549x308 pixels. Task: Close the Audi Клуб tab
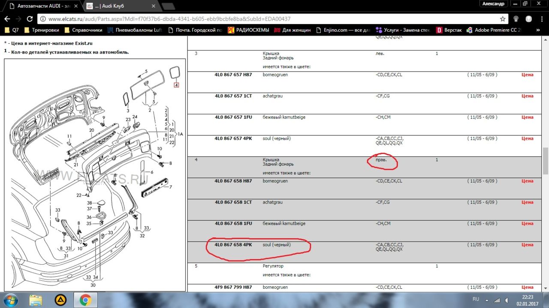(x=154, y=6)
